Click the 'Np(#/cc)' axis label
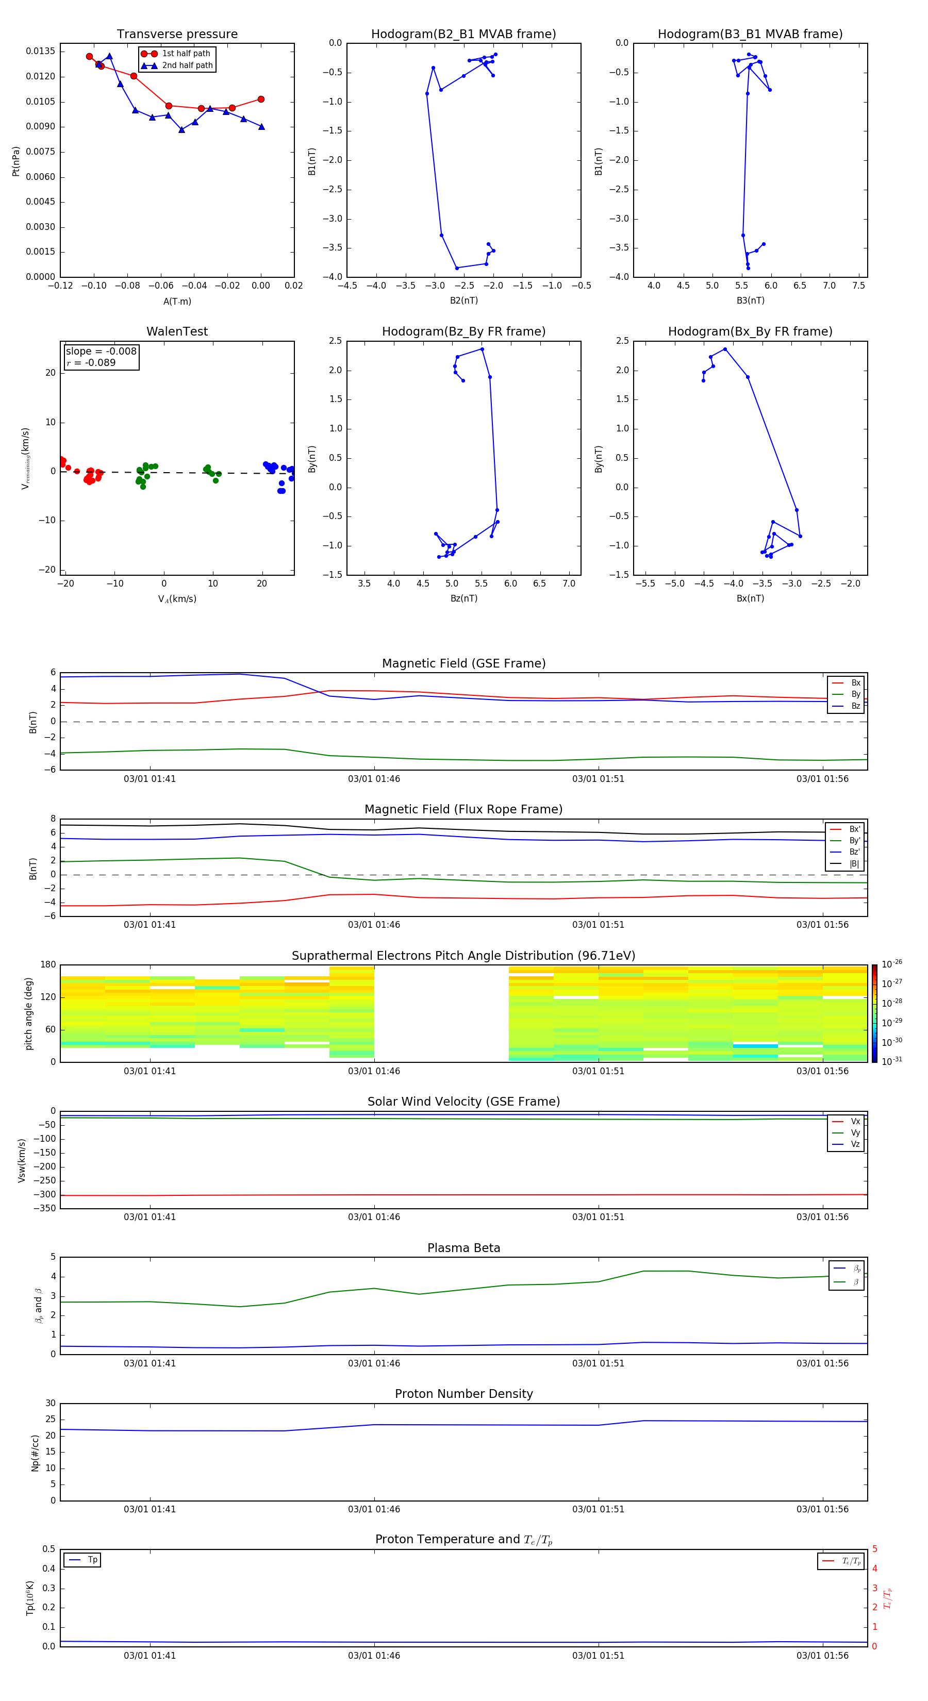 click(x=35, y=1453)
